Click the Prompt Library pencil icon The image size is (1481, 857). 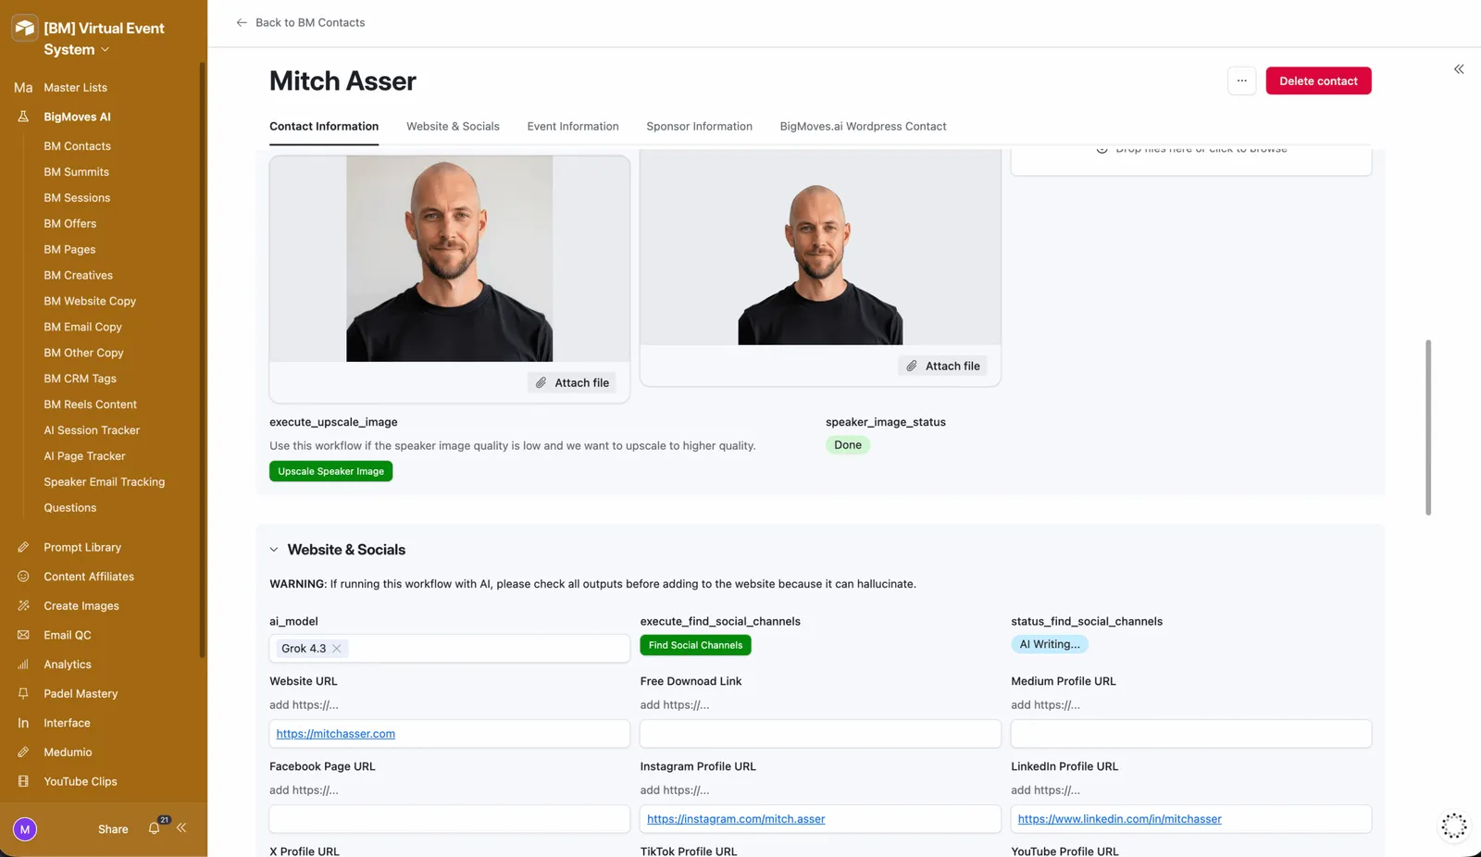[23, 547]
